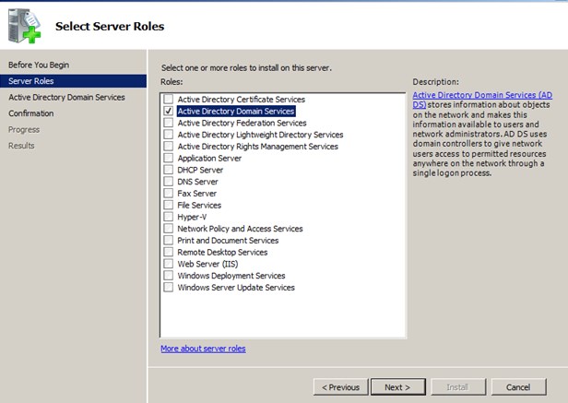Select highlighted Active Directory Domain Services role label

tap(236, 112)
